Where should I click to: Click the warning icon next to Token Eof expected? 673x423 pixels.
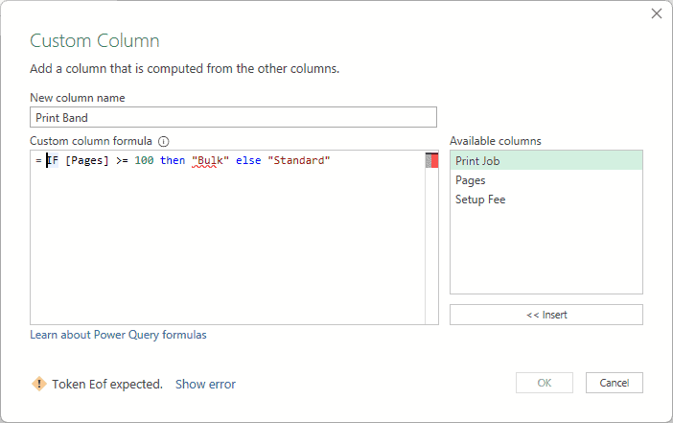pyautogui.click(x=39, y=384)
